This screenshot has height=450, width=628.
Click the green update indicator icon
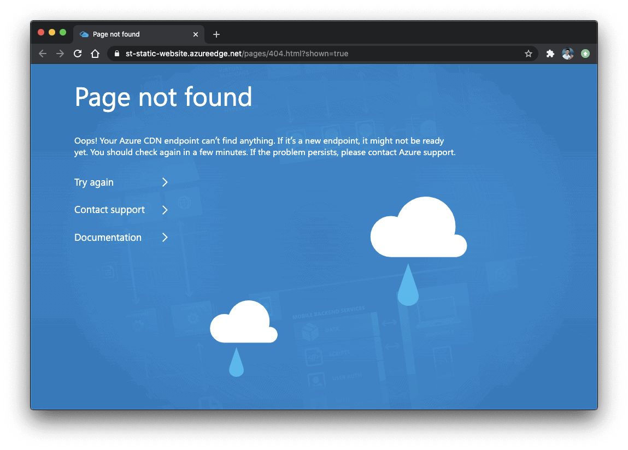[585, 54]
